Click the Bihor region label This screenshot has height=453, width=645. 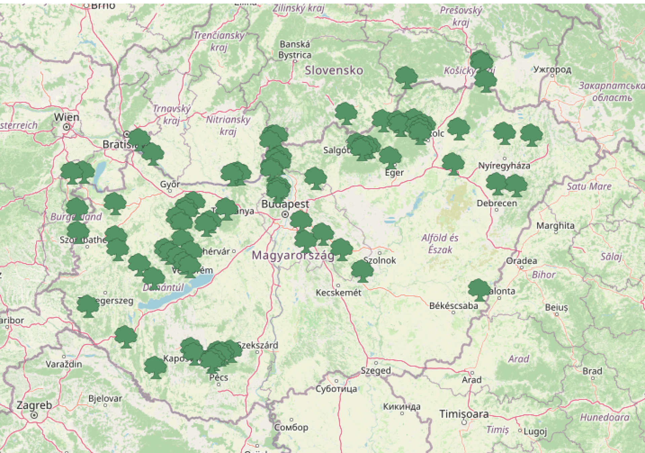coord(544,275)
